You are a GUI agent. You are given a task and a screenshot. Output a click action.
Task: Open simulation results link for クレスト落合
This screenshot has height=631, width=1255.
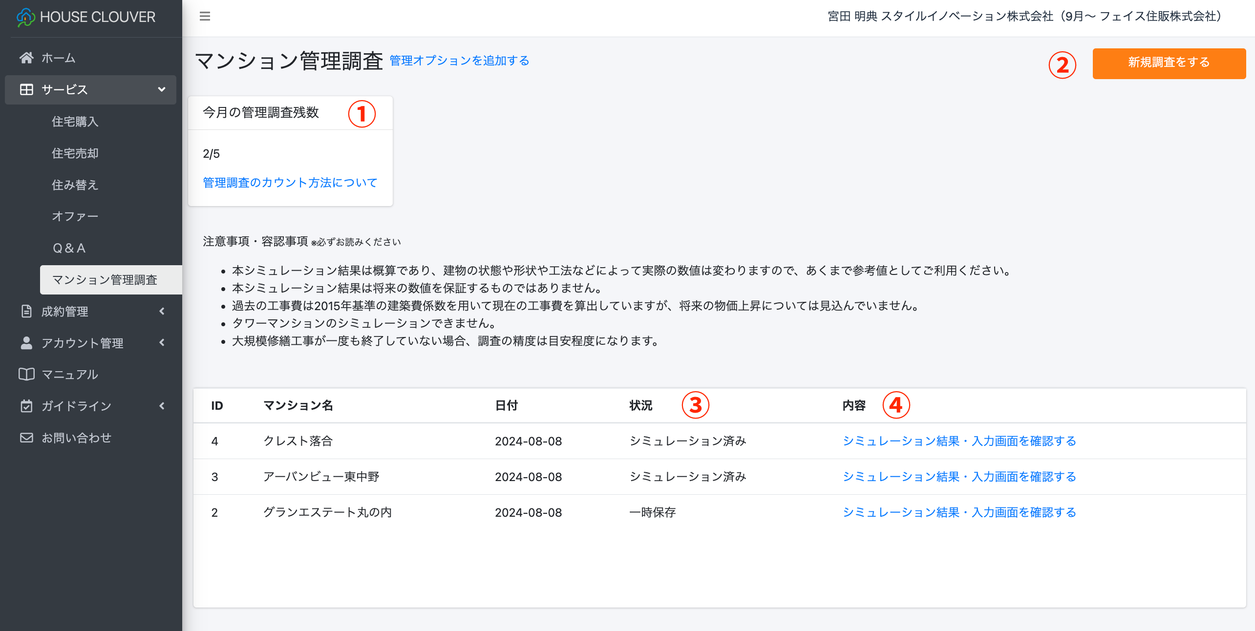click(x=959, y=441)
